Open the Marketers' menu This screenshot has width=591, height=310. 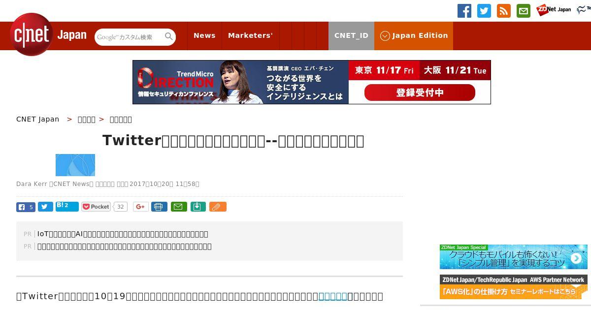click(250, 35)
